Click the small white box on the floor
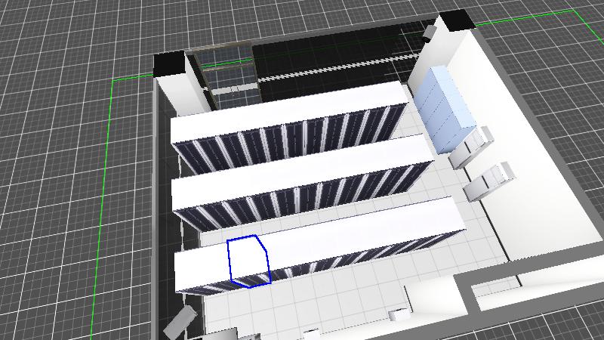This screenshot has height=340, width=604. [399, 314]
